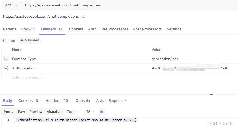Click the request URL input field
Screen dimensions: 238x128
[x=130, y=5]
